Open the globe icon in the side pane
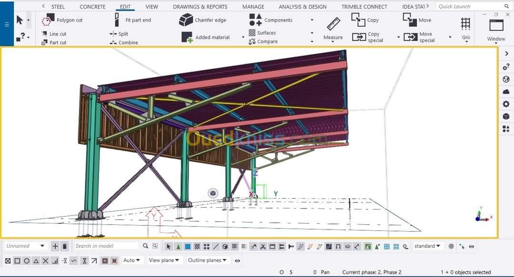This screenshot has width=514, height=277. tap(506, 79)
